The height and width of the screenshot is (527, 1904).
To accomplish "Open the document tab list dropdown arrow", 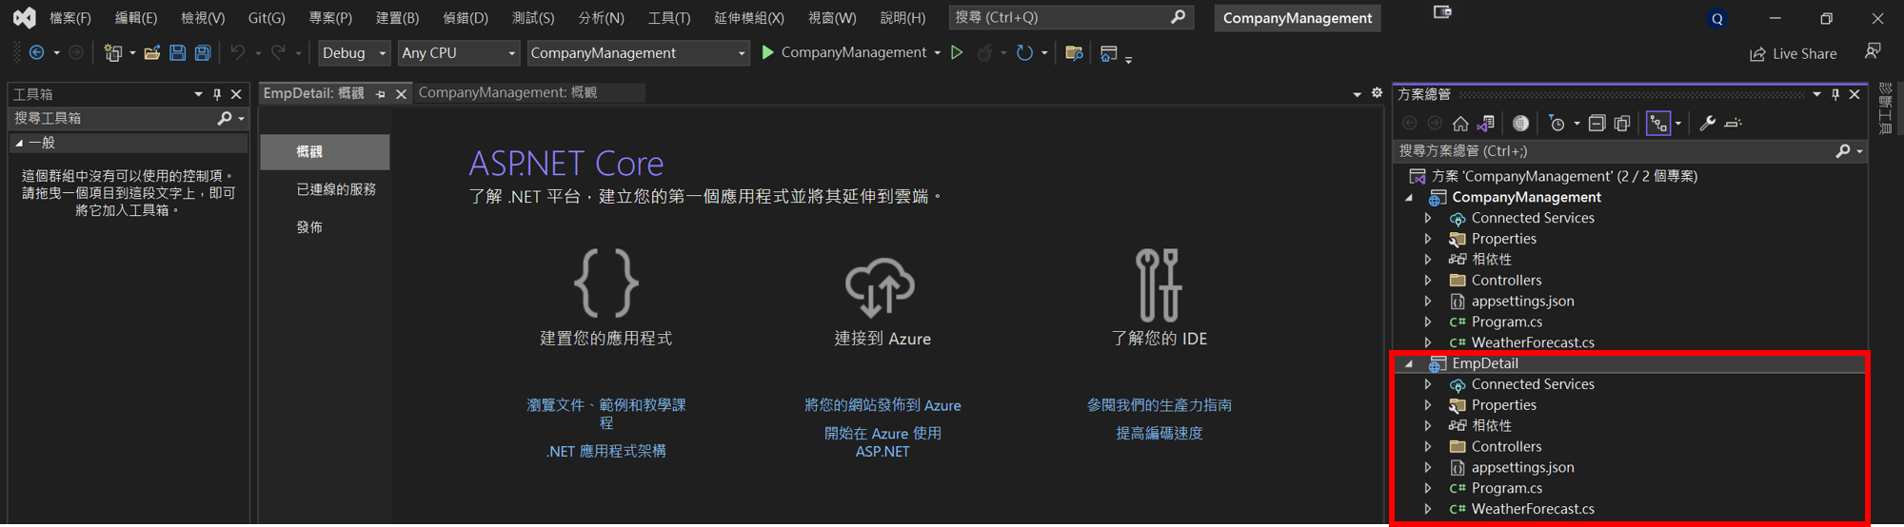I will point(1357,94).
